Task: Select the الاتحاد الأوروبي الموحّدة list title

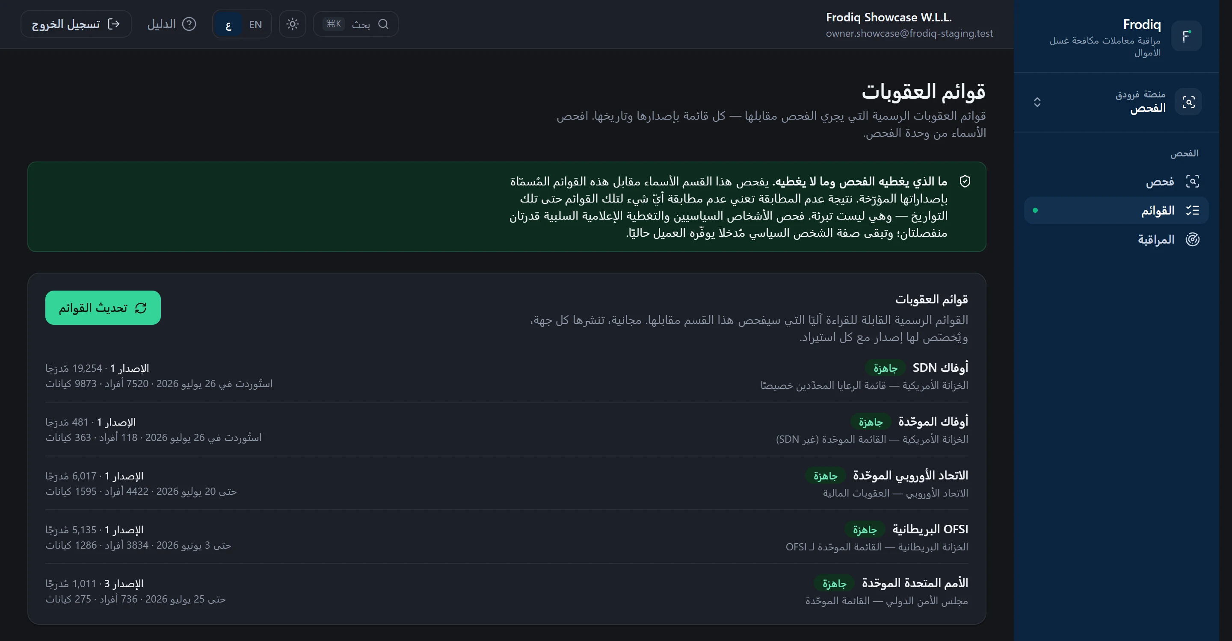Action: tap(911, 476)
